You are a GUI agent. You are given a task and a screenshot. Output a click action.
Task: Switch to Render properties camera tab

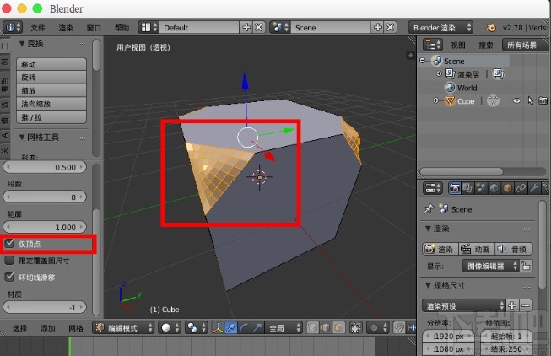point(454,188)
